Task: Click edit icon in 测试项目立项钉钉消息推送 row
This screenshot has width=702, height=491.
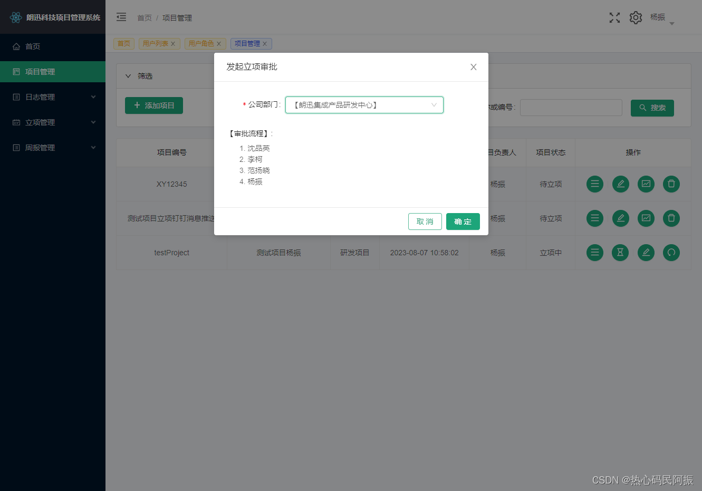Action: tap(620, 218)
